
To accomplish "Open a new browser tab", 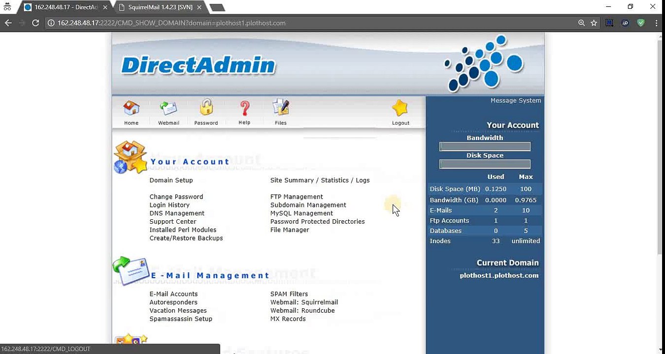I will (217, 7).
